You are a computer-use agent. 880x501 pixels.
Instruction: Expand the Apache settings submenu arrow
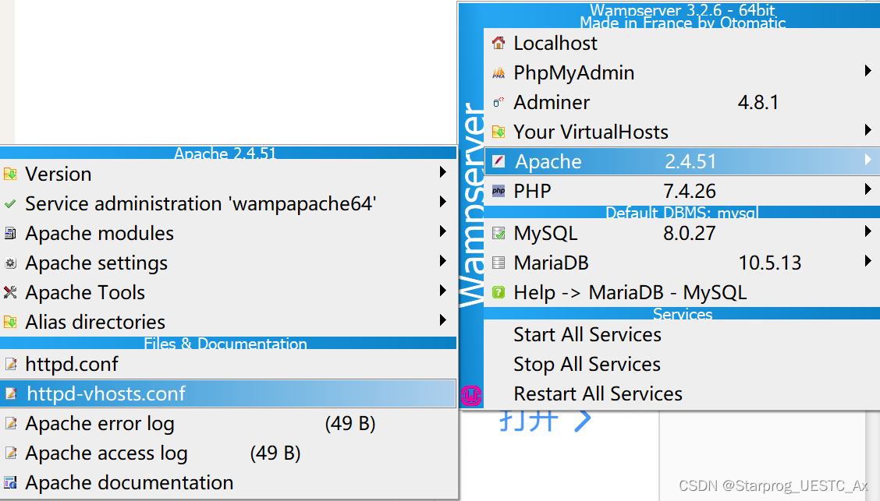[443, 261]
